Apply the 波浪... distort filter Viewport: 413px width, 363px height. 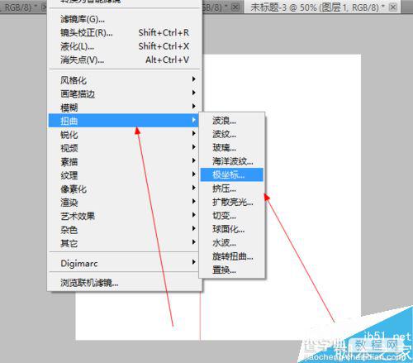[232, 121]
